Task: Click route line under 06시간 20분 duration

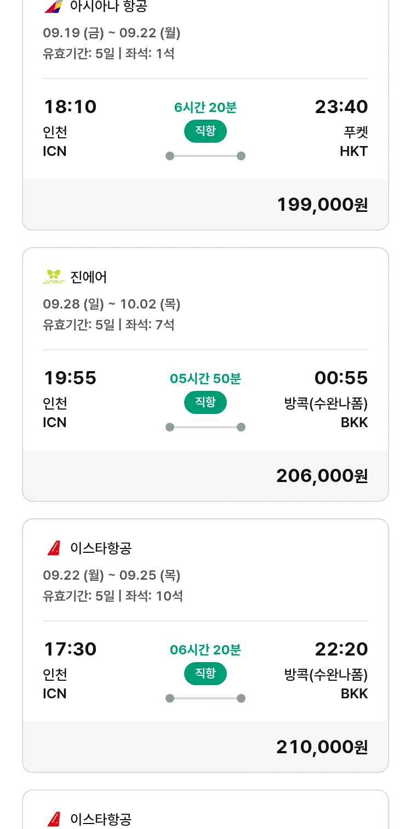Action: coord(206,698)
